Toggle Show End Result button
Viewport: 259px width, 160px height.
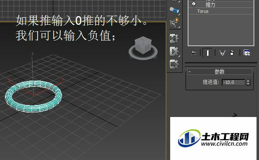[207, 53]
